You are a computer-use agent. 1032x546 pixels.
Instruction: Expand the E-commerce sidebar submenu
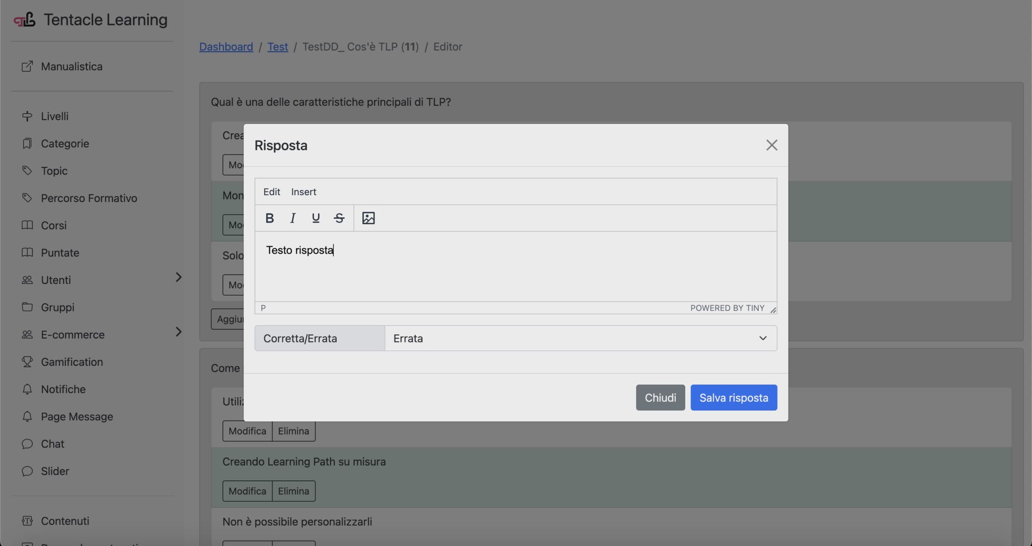(179, 332)
